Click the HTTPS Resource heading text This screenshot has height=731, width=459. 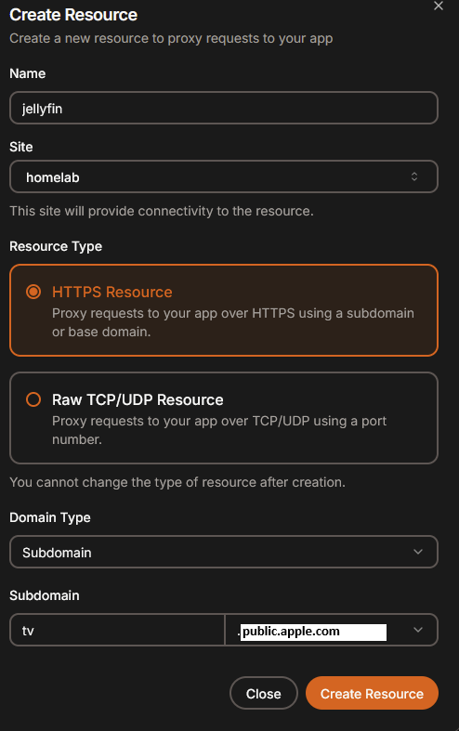coord(111,293)
